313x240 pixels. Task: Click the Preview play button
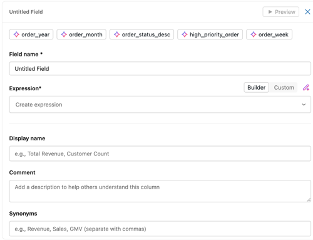point(280,12)
